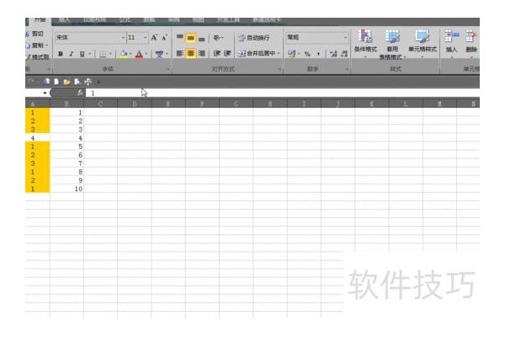This screenshot has height=337, width=505.
Task: Open the font size 11 dropdown
Action: tap(146, 38)
